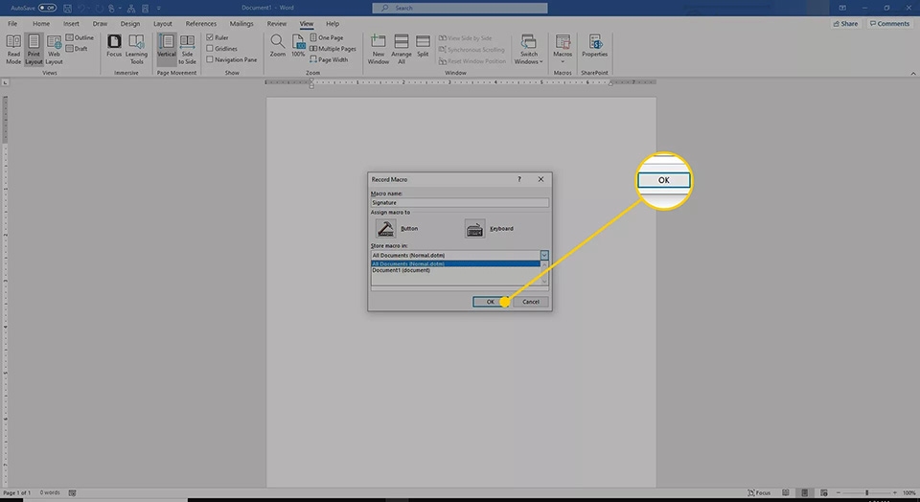Open Focus mode from Immersive group
Viewport: 920px width, 502px height.
114,46
